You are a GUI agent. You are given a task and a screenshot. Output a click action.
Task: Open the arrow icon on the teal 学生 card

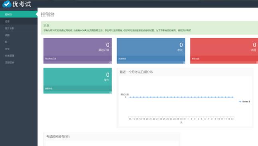[x=110, y=92]
